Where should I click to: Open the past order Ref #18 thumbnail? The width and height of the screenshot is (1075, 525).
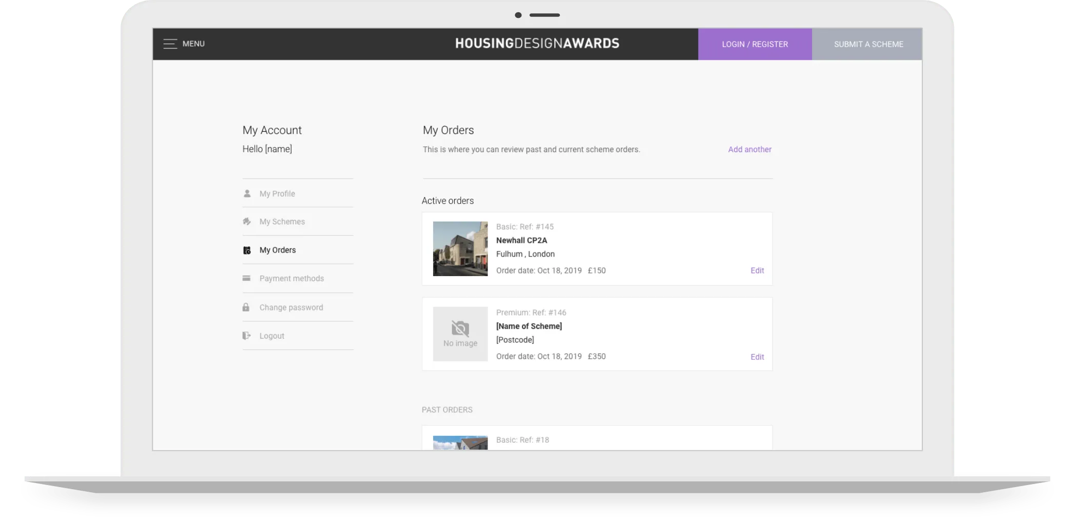pyautogui.click(x=460, y=443)
